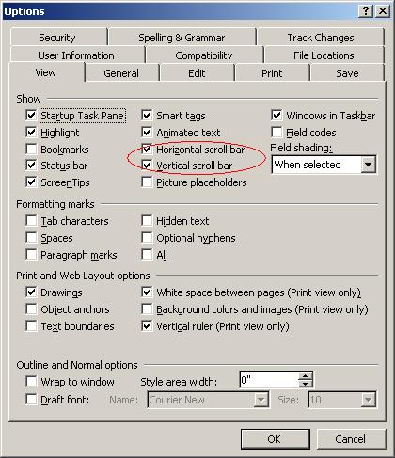Dismiss dialog with the Cancel button
Viewport: 395px width, 458px height.
click(x=351, y=439)
